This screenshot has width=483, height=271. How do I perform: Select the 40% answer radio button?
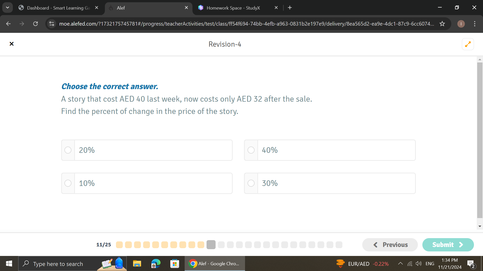(251, 150)
